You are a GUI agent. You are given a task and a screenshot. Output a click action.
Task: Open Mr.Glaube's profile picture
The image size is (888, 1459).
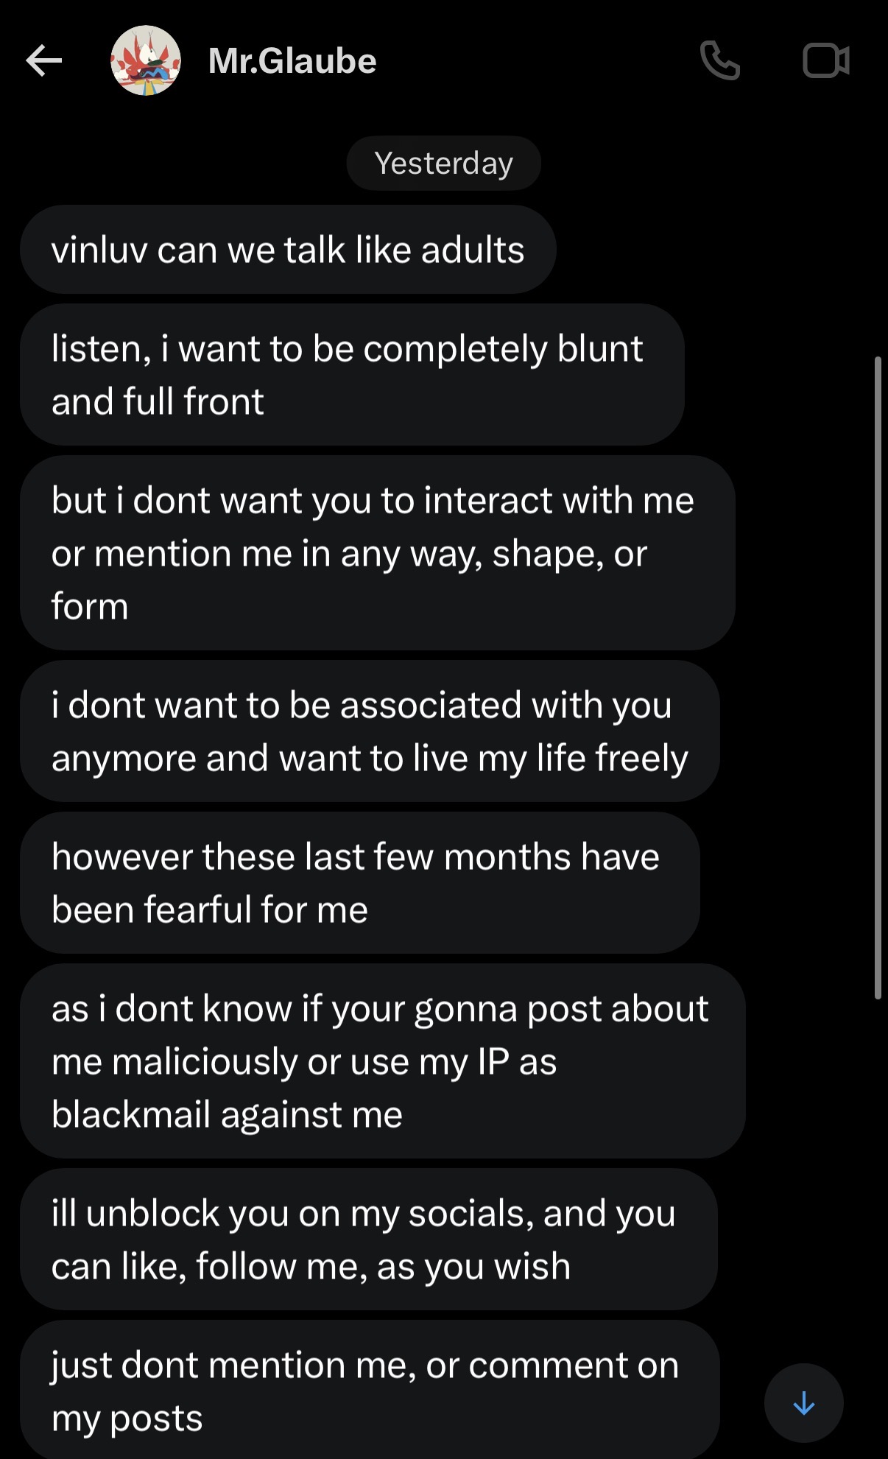pos(146,60)
